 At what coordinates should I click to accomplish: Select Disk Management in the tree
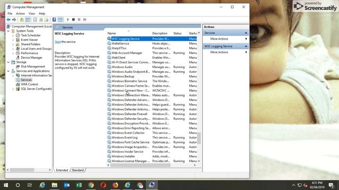tap(33, 66)
